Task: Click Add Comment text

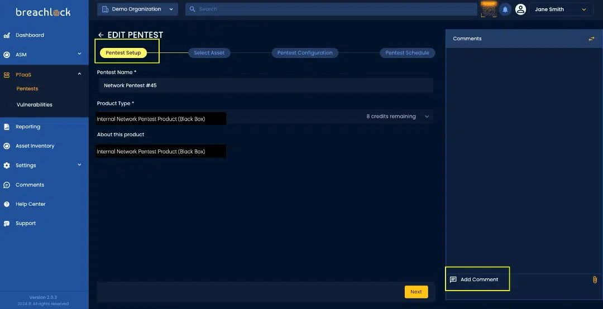Action: [x=479, y=279]
